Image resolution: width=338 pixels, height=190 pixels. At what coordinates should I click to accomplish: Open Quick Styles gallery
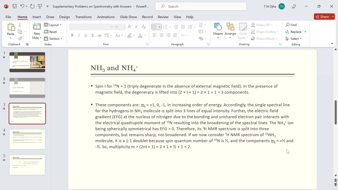pos(243,31)
